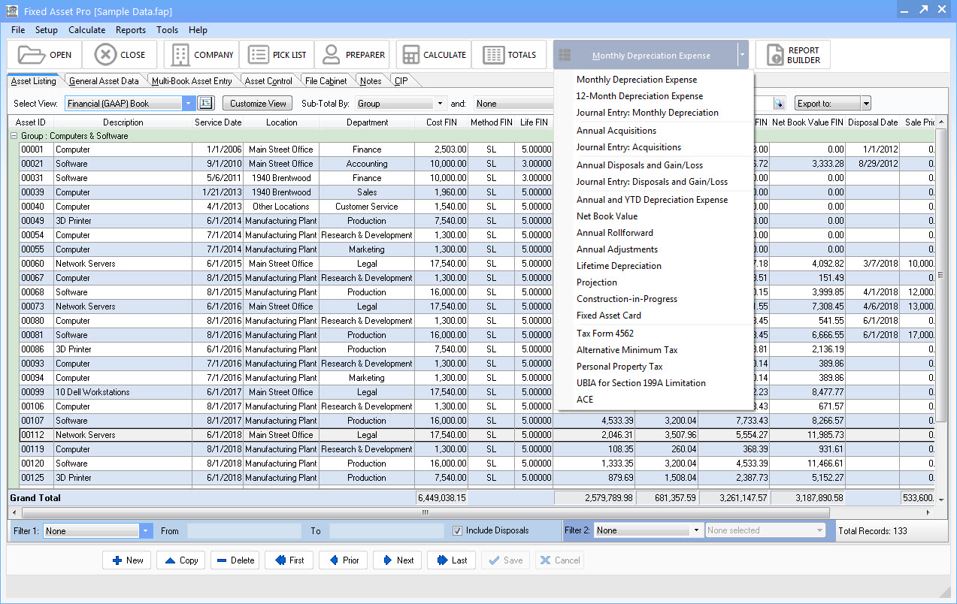Collapse the Computers & Software group

click(x=14, y=136)
